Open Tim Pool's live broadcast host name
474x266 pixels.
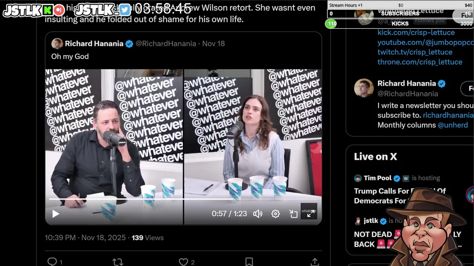pyautogui.click(x=377, y=178)
